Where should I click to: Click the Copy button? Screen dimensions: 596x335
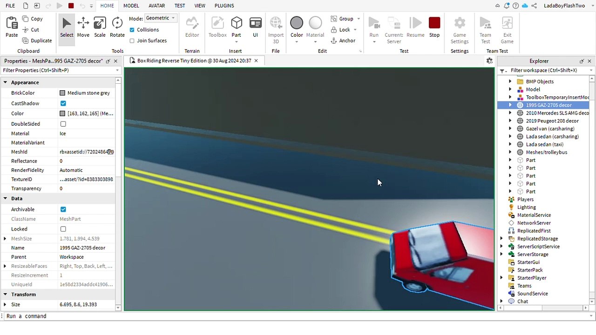coord(32,19)
